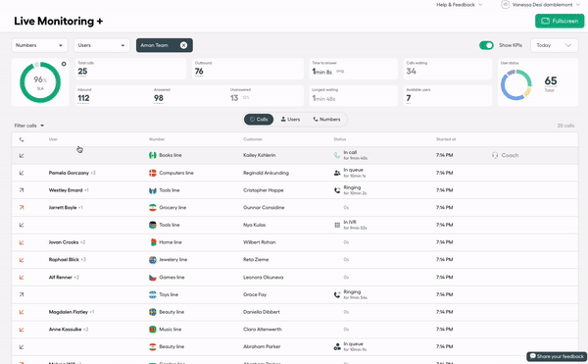588x364 pixels.
Task: Expand the Filter calls dropdown
Action: pyautogui.click(x=29, y=126)
